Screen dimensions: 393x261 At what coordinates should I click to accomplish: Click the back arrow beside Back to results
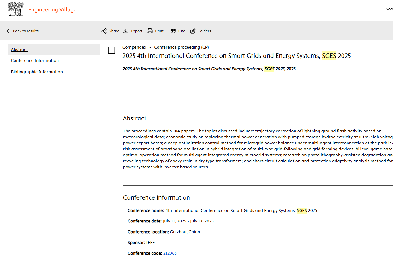coord(8,31)
